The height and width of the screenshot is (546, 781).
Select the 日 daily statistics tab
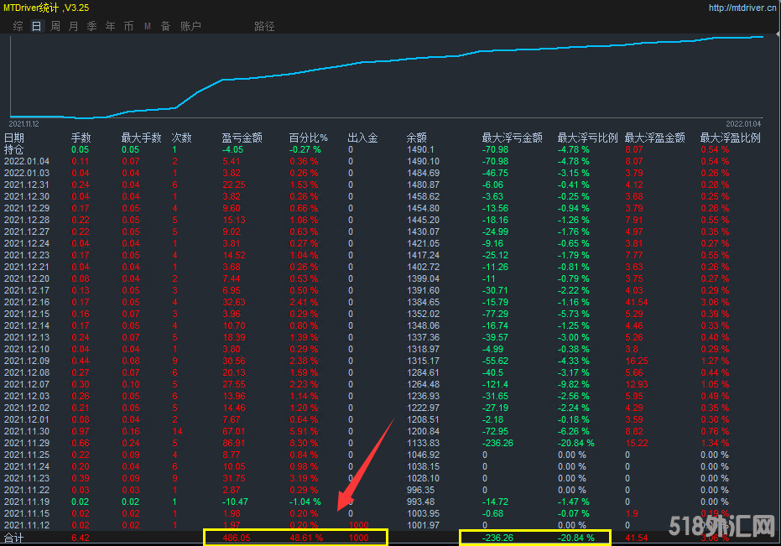[36, 26]
